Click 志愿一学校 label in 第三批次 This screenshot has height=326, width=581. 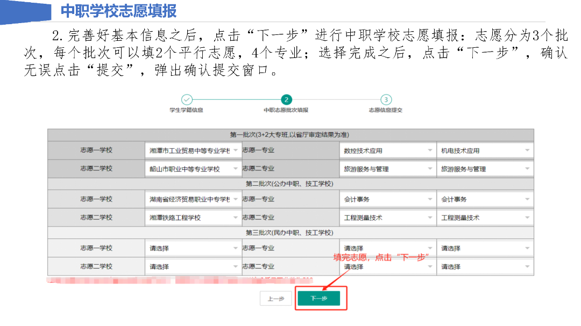tap(96, 248)
